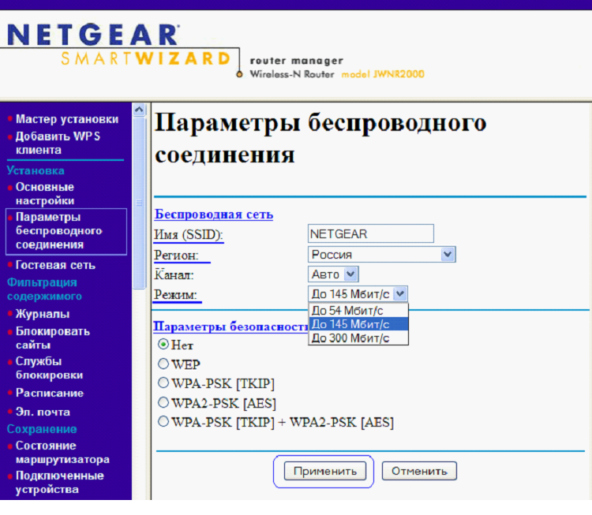Click the Режим help label
Viewport: 592px width, 515px height.
[175, 295]
